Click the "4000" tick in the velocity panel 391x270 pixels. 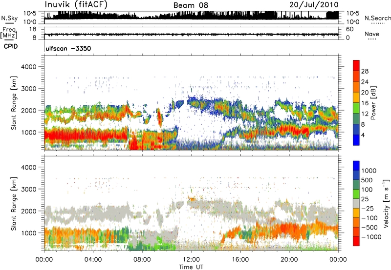tap(28, 167)
